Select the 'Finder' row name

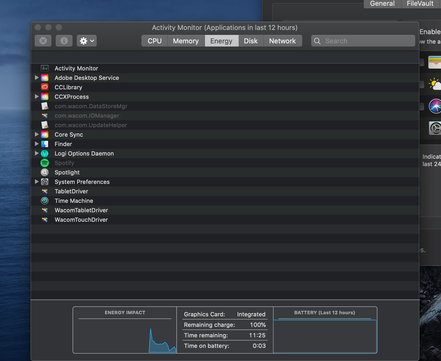pos(63,144)
